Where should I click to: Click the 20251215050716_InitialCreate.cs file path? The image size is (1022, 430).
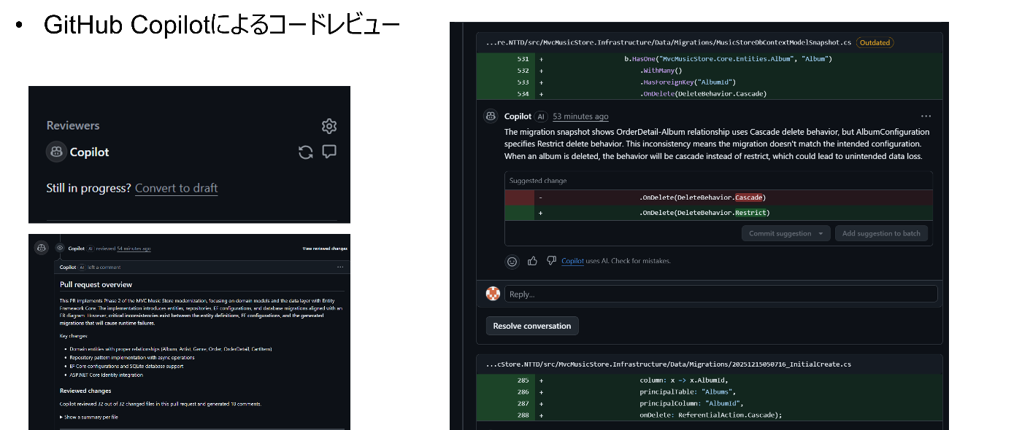pos(668,364)
